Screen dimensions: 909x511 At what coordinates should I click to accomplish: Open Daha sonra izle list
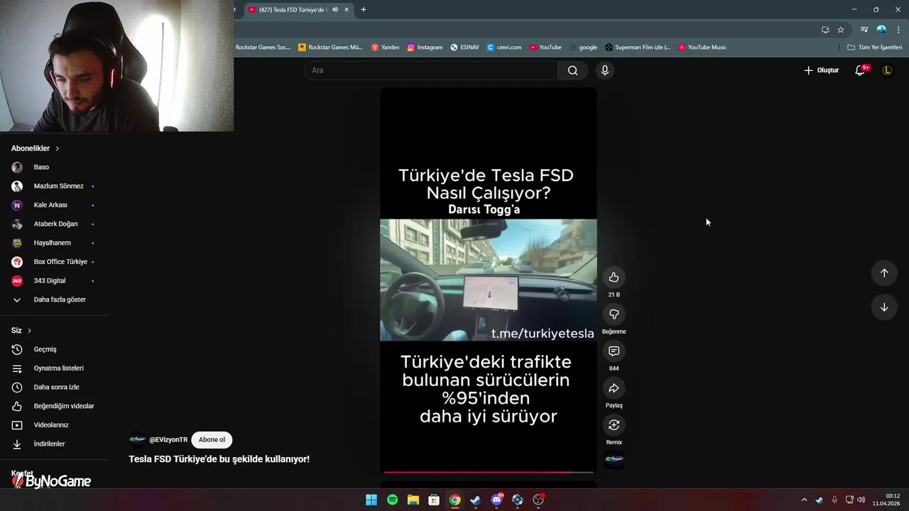click(x=54, y=388)
